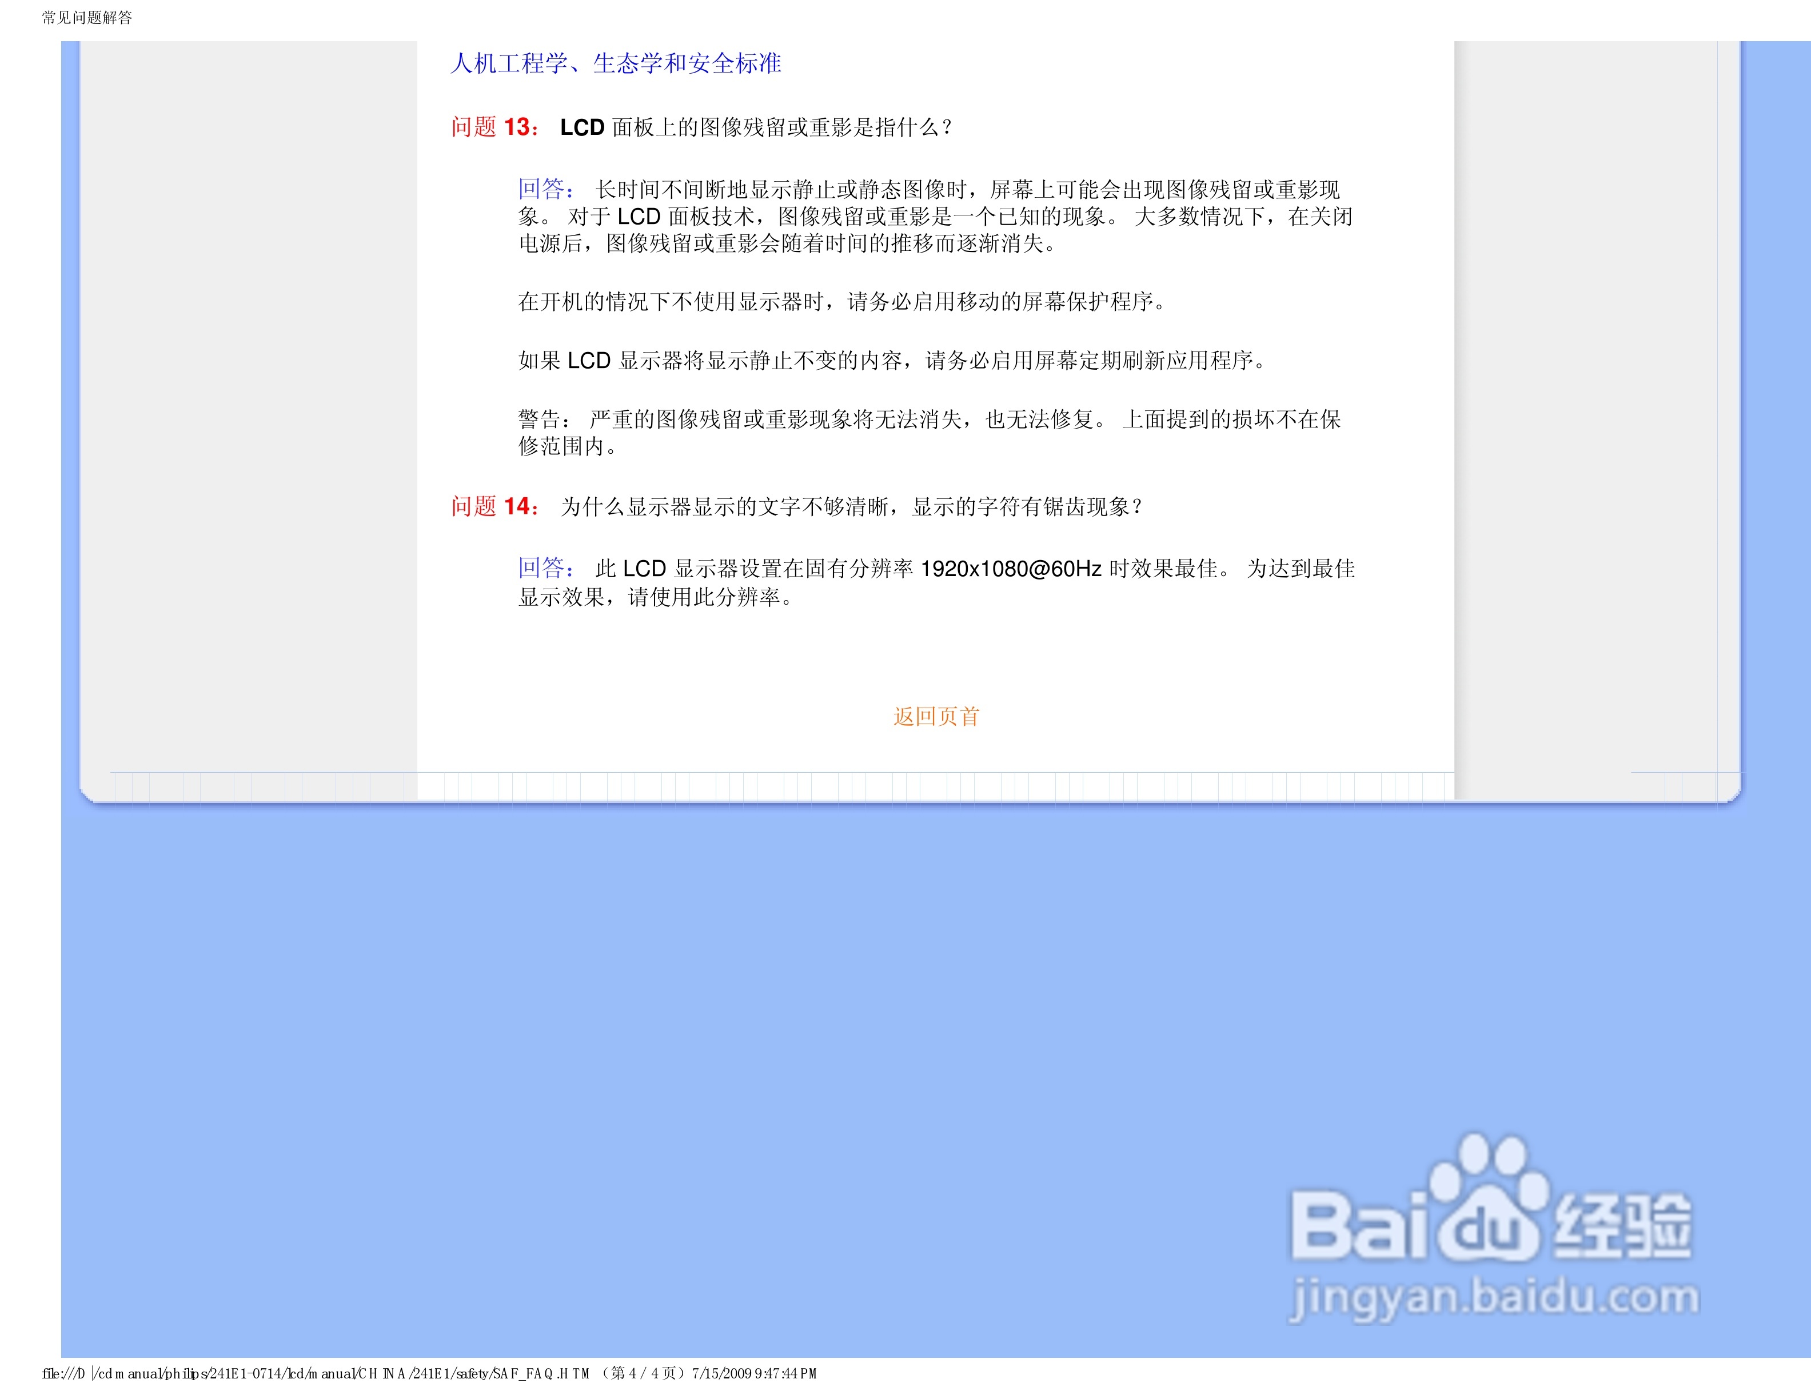Screen dimensions: 1811x1399
Task: Click the 返回页首 link
Action: pos(936,716)
